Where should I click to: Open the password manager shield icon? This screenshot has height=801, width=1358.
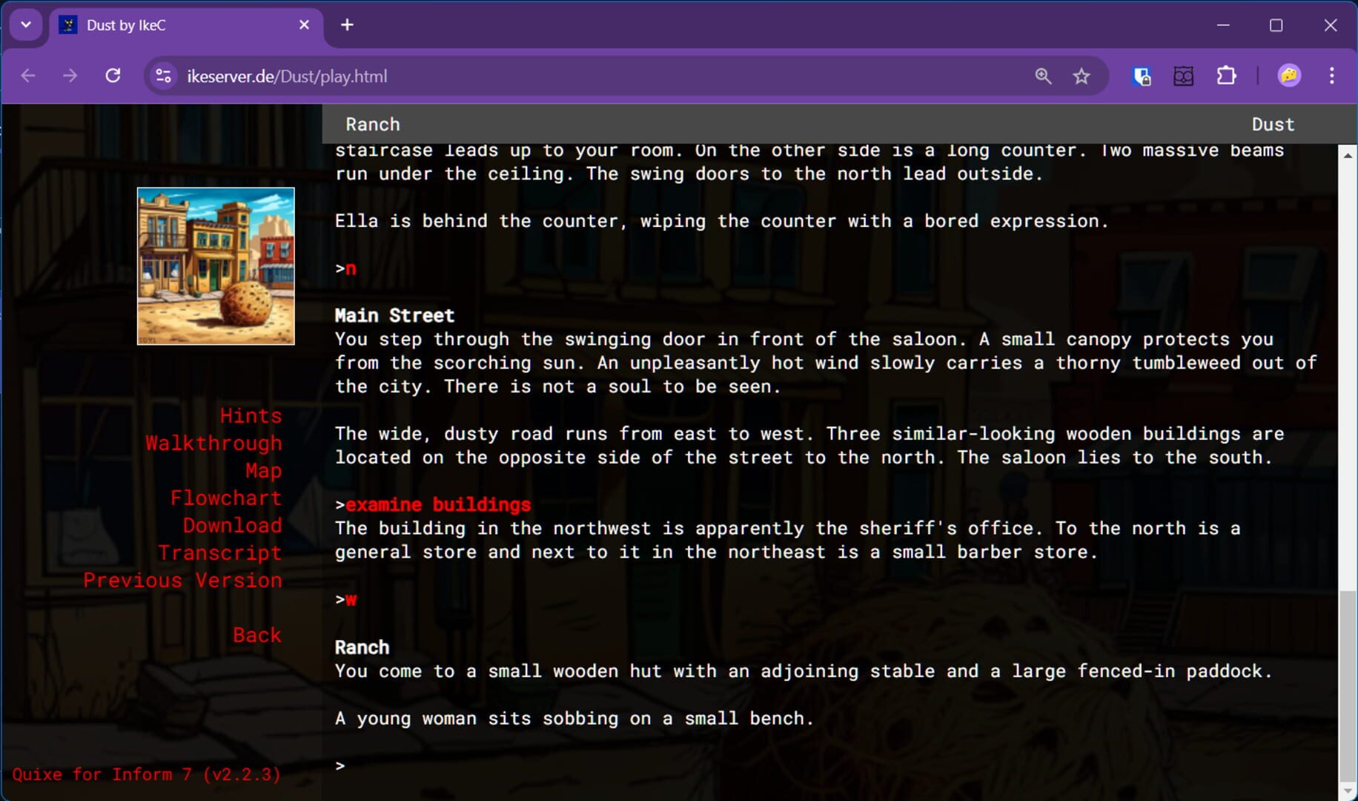pyautogui.click(x=1142, y=75)
